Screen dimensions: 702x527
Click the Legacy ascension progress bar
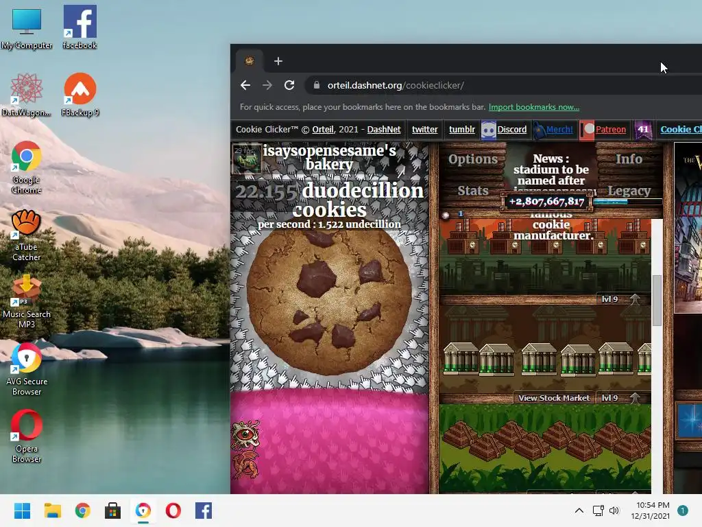[x=628, y=202]
